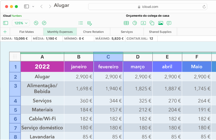This screenshot has width=216, height=140.
Task: Switch to the Shared Supplies sheet tab
Action: click(160, 32)
